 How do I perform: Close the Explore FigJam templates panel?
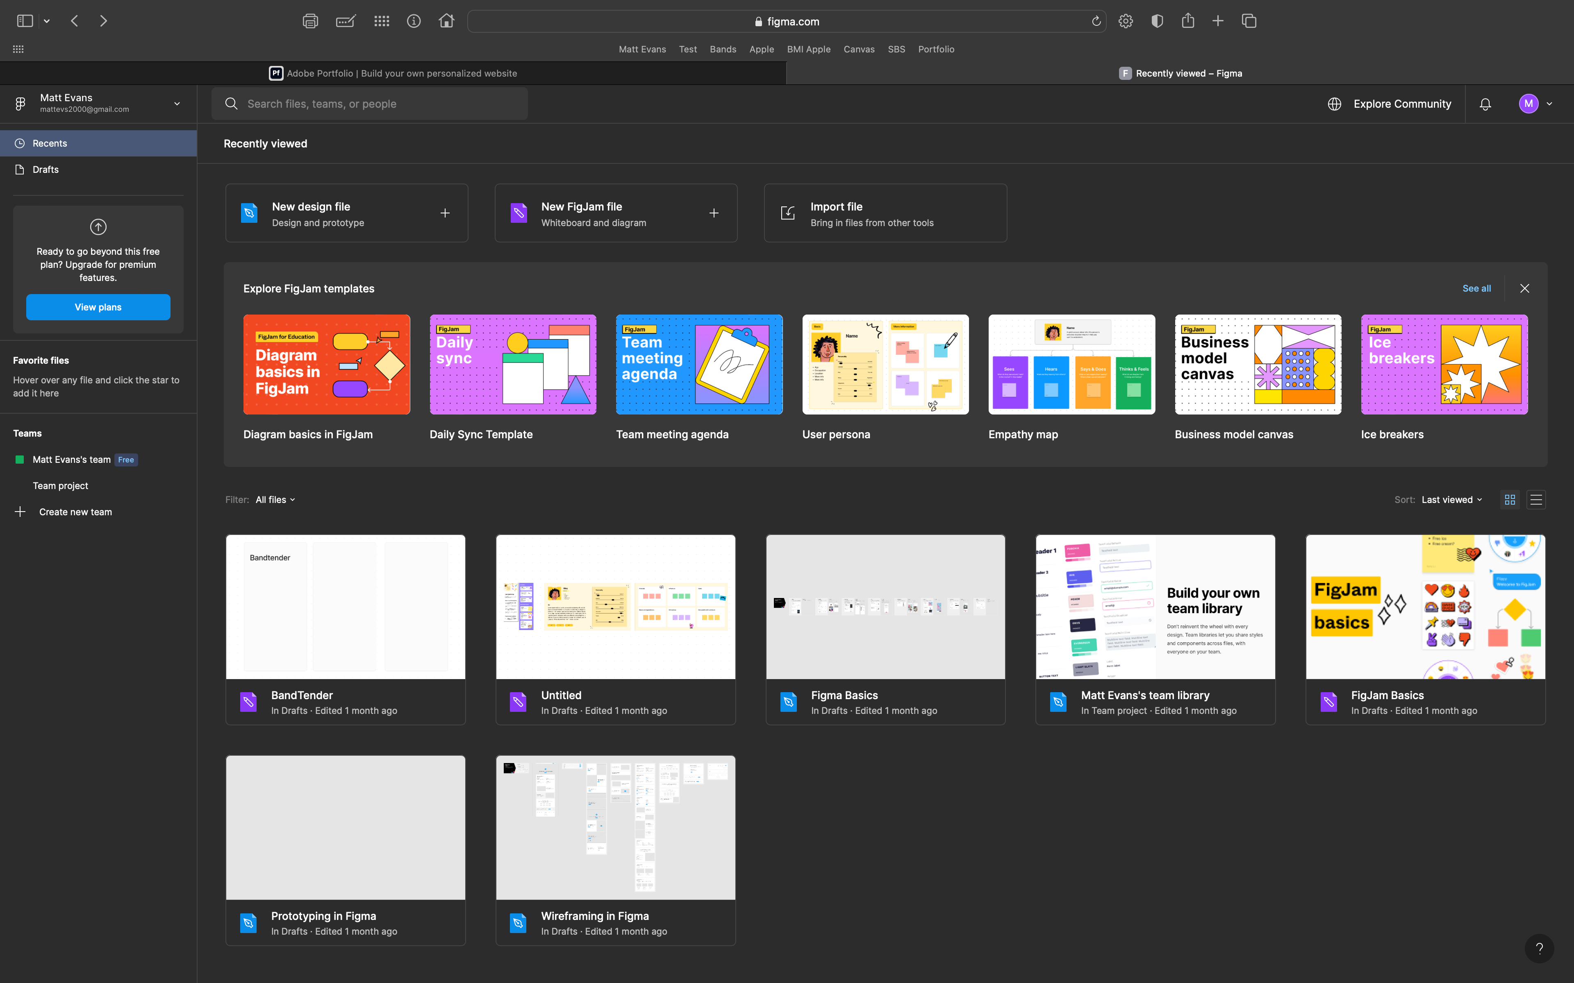point(1524,288)
